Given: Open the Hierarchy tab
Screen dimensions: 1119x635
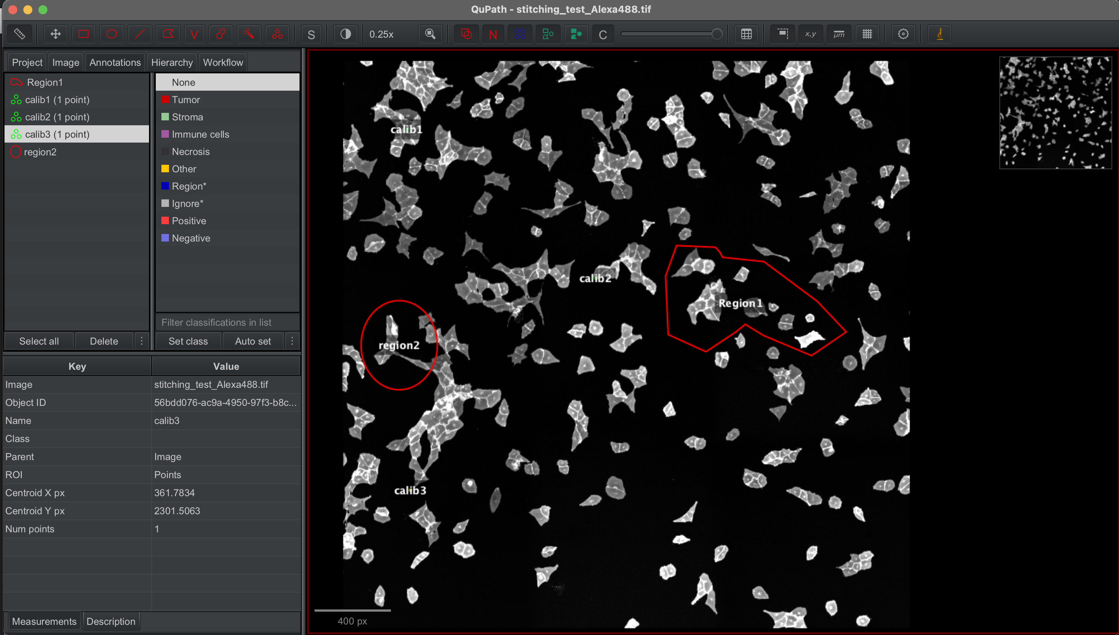Looking at the screenshot, I should click(x=172, y=62).
